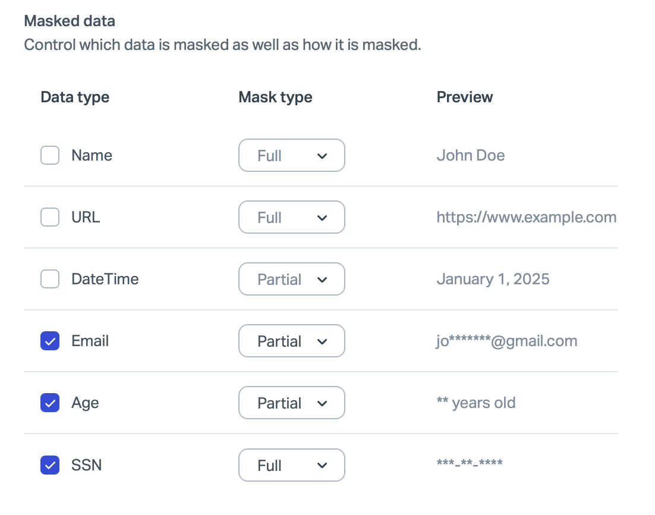Click the Mask type column header
Image resolution: width=655 pixels, height=515 pixels.
coord(275,97)
